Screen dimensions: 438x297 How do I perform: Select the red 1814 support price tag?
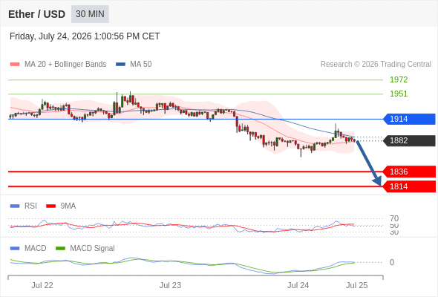coord(409,186)
